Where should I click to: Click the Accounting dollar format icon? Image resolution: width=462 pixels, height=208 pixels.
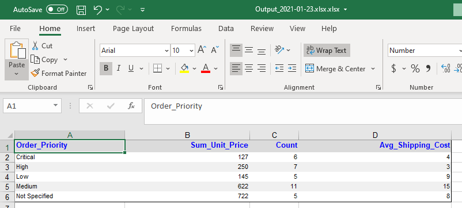pos(393,69)
